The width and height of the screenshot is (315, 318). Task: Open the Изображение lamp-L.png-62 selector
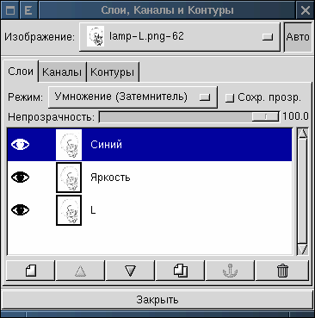tap(180, 37)
